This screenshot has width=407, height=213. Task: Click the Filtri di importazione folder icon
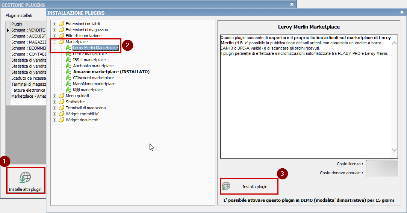[x=61, y=36]
